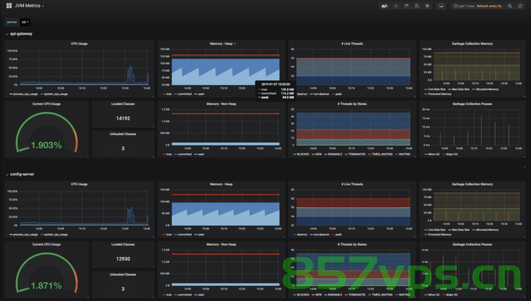Click the service variable label
Screen dimensions: 531x301
[x=12, y=22]
